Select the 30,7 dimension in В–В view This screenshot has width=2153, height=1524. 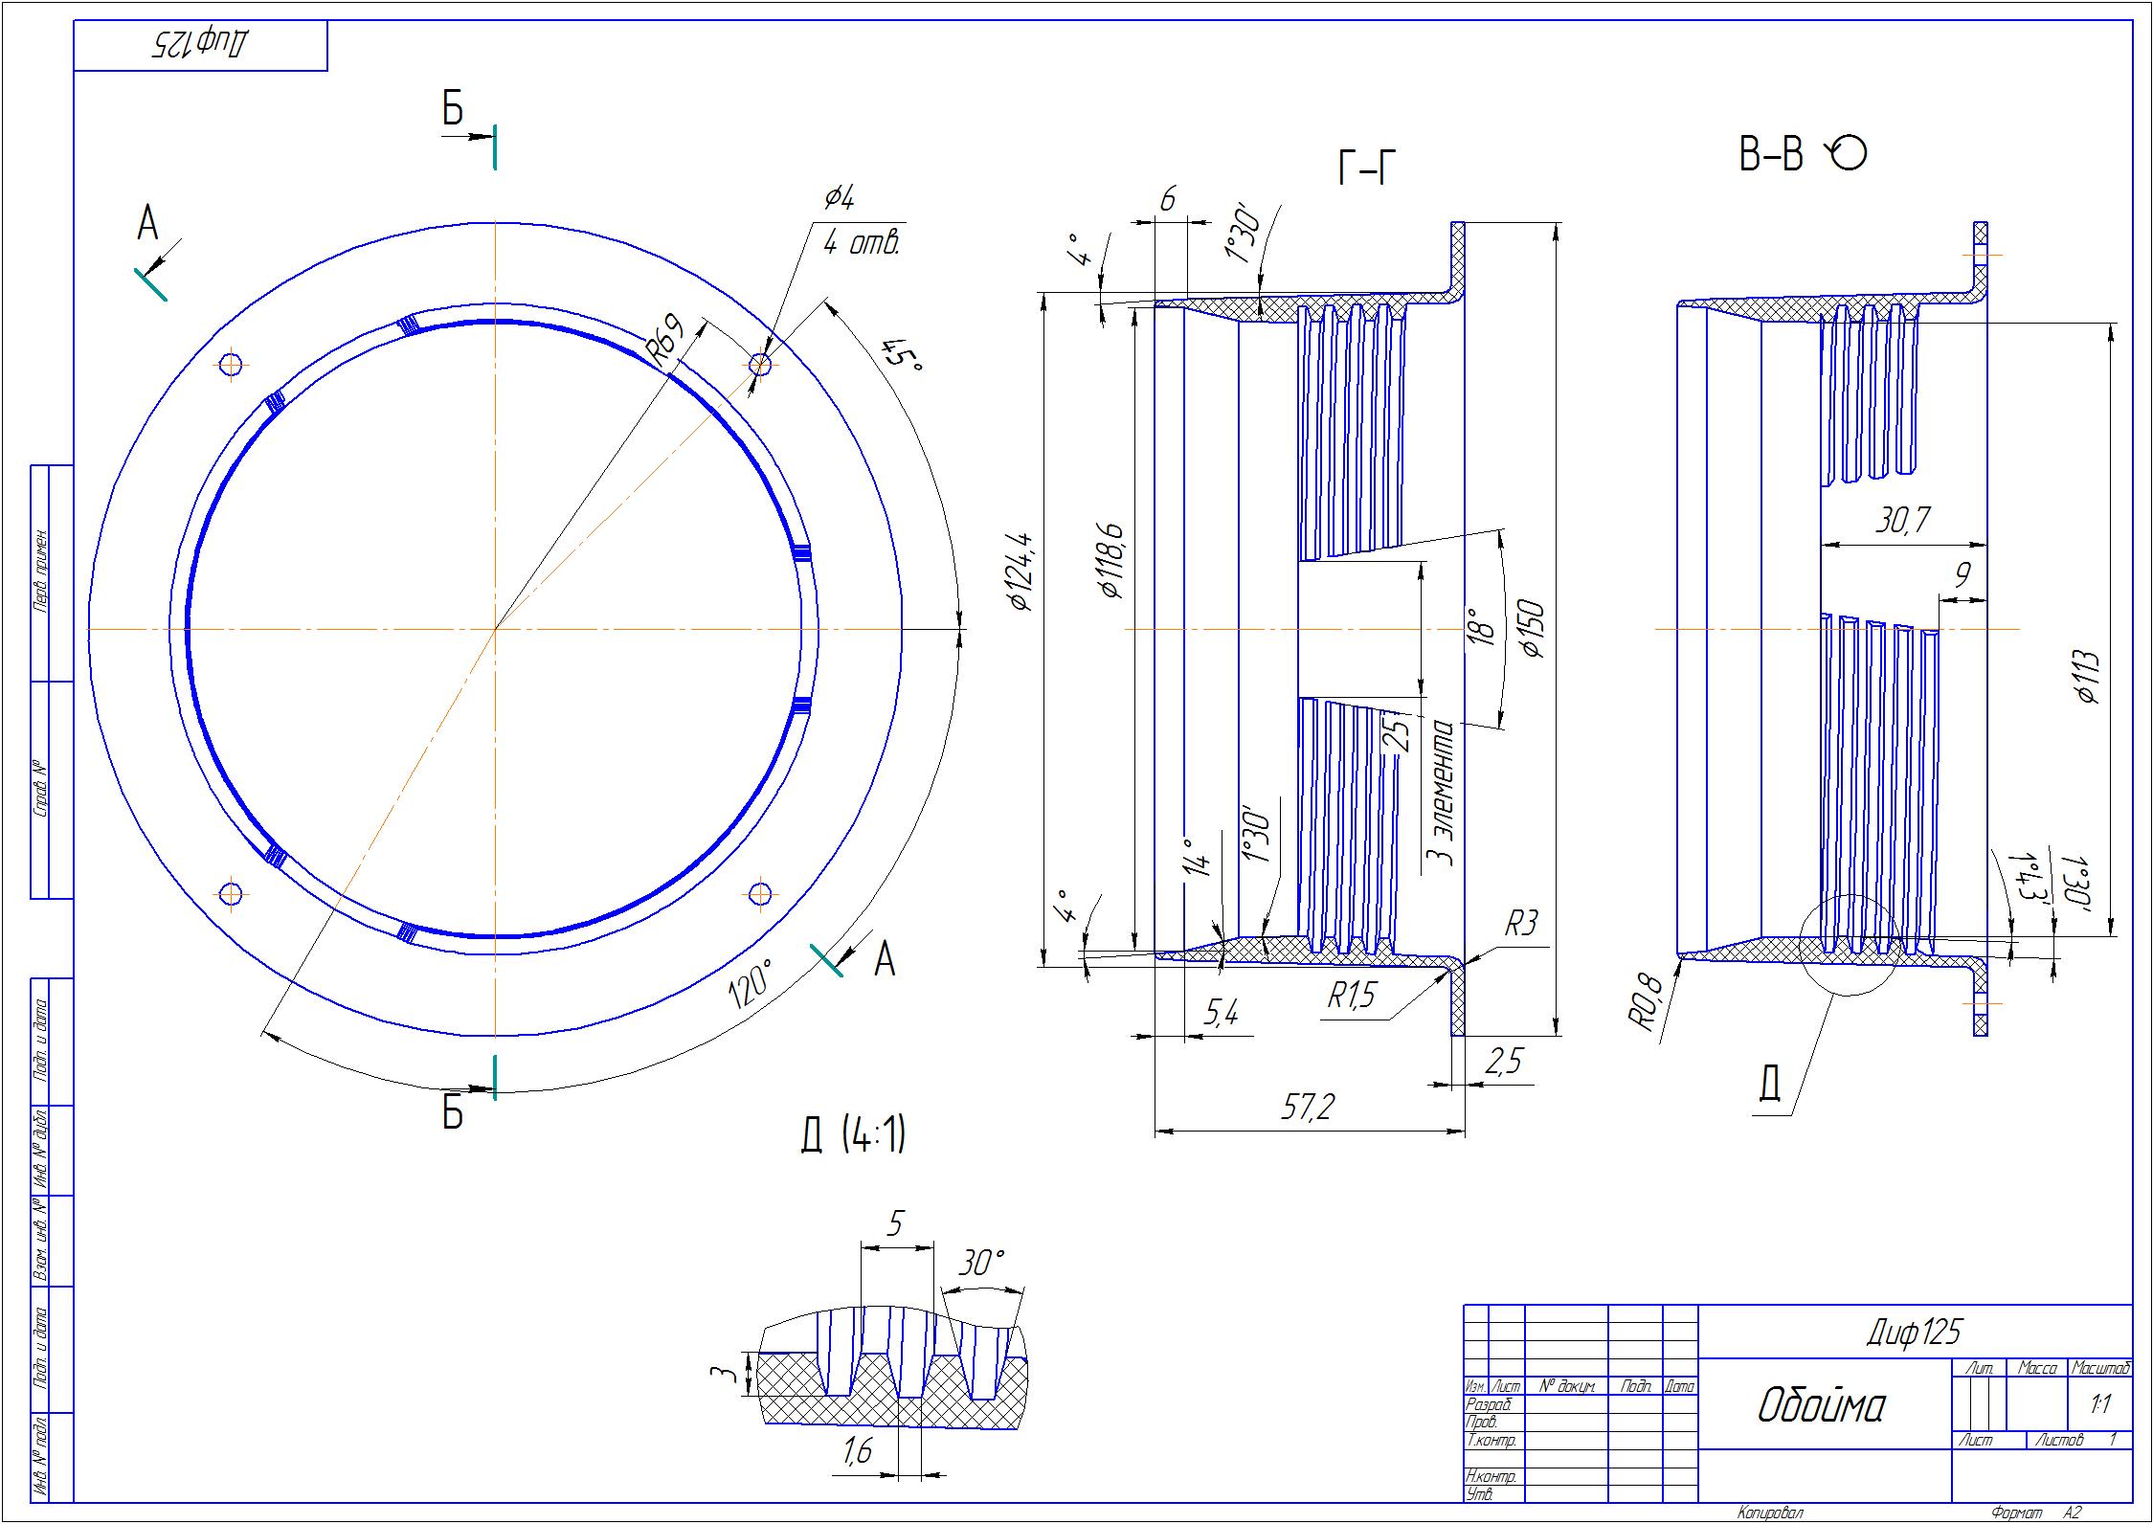click(1902, 522)
